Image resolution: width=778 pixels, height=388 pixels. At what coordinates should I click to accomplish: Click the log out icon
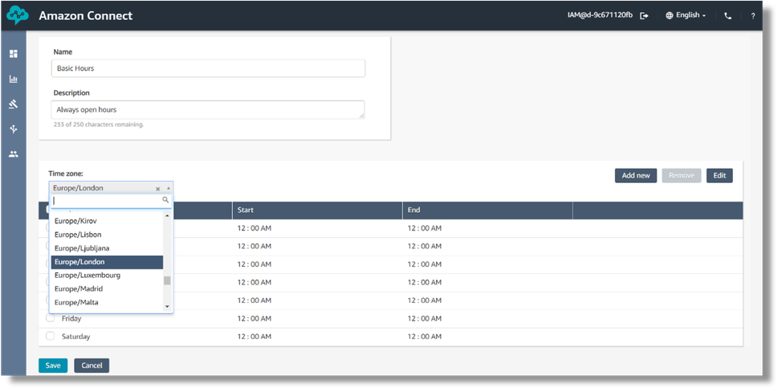click(644, 16)
